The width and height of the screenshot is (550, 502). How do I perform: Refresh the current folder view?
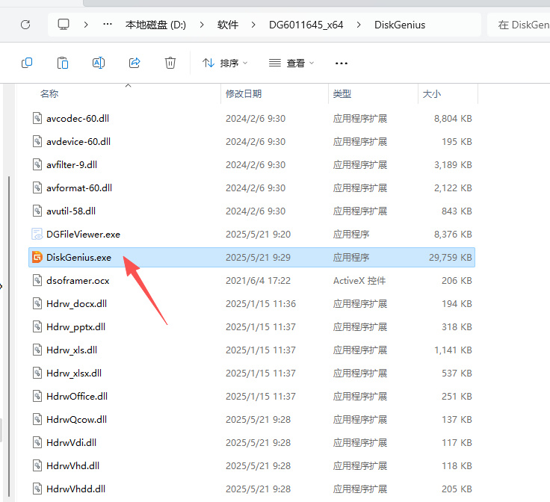tap(25, 25)
